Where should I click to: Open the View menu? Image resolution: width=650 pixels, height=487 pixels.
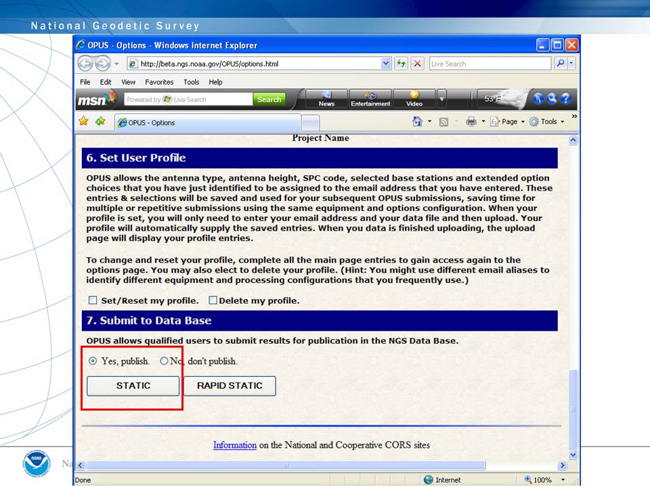[x=128, y=82]
